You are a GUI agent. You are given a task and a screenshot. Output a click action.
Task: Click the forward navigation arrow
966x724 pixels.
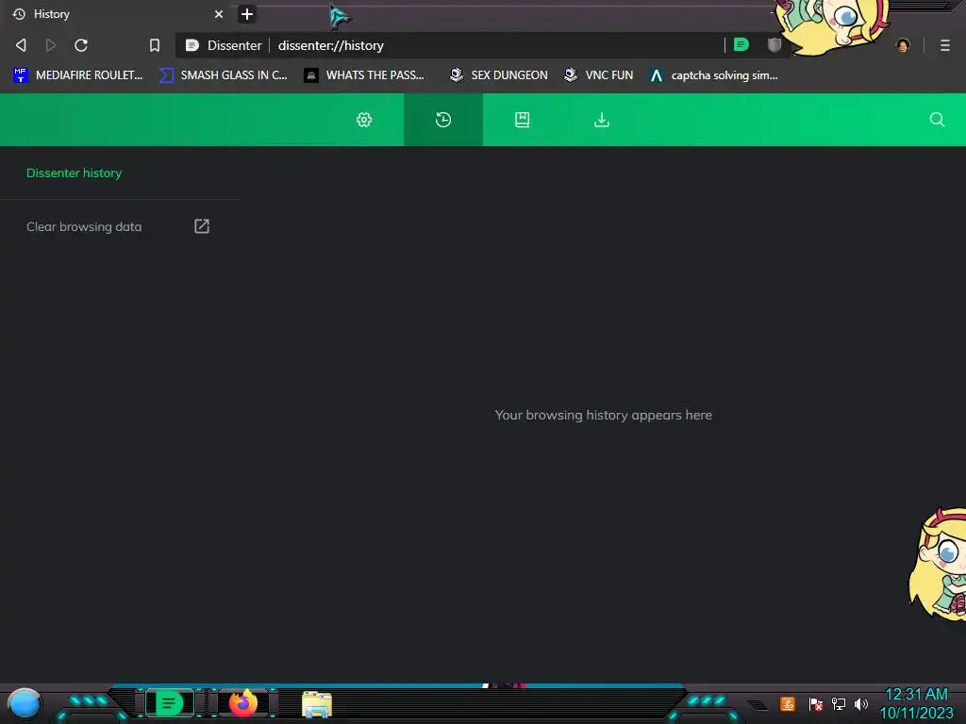(x=51, y=45)
